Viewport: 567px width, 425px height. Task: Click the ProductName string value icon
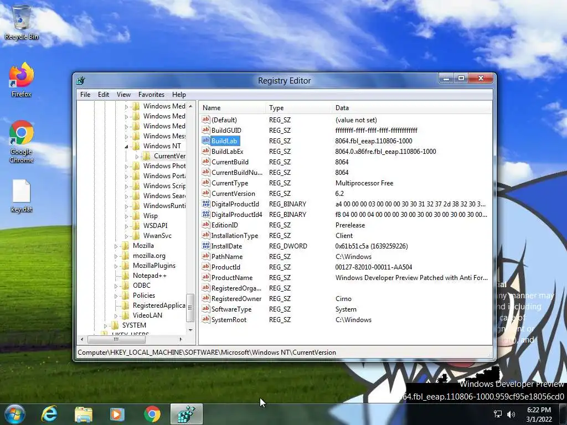click(x=206, y=277)
